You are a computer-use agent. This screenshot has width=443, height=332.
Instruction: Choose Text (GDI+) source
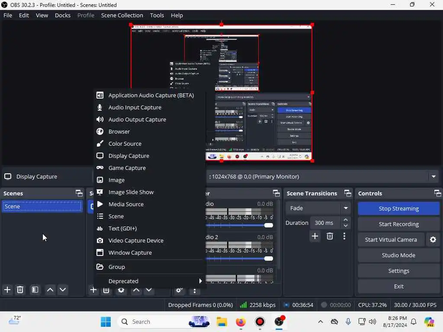tap(150, 228)
